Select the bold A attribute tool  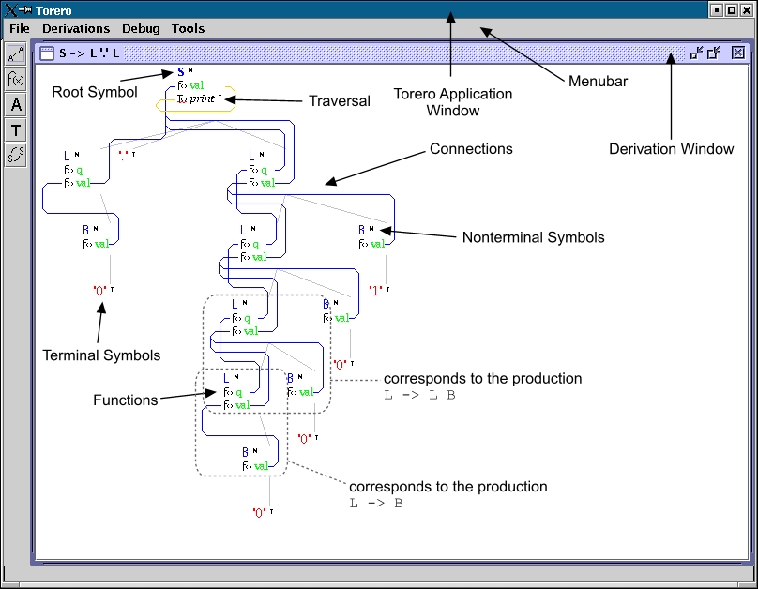point(16,105)
